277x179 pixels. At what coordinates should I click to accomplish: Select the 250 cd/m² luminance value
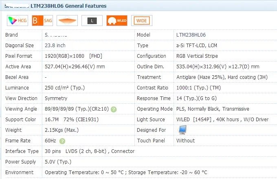[65, 88]
